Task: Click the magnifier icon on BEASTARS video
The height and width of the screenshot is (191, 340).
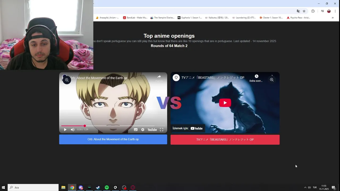Action: click(272, 80)
